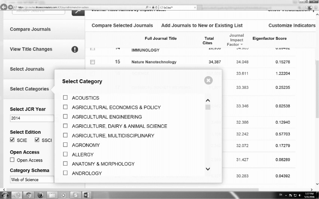This screenshot has width=319, height=199.
Task: Click the IMMUNOLOGY journal title
Action: 146,50
